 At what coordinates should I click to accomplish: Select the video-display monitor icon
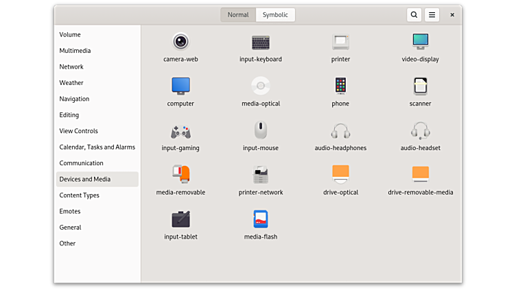pos(420,43)
